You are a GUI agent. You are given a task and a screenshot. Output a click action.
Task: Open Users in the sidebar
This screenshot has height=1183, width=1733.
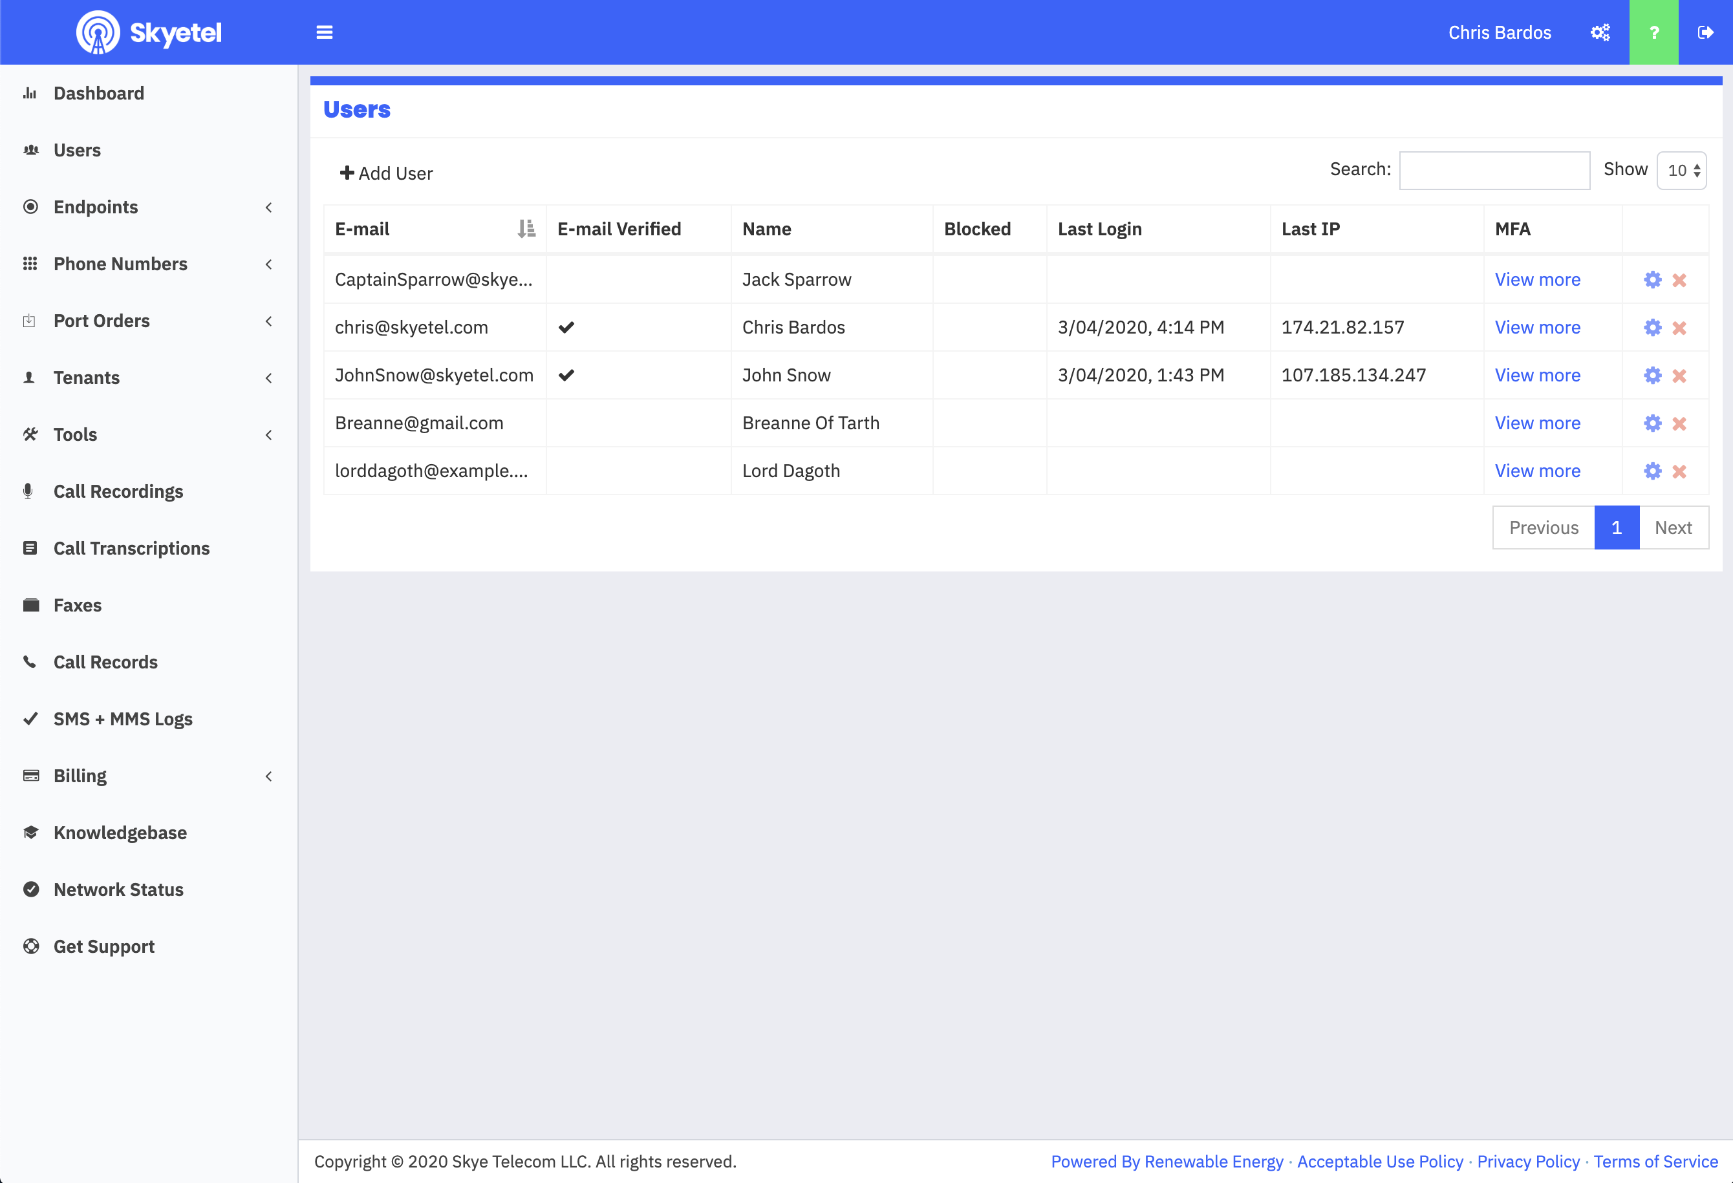point(77,150)
